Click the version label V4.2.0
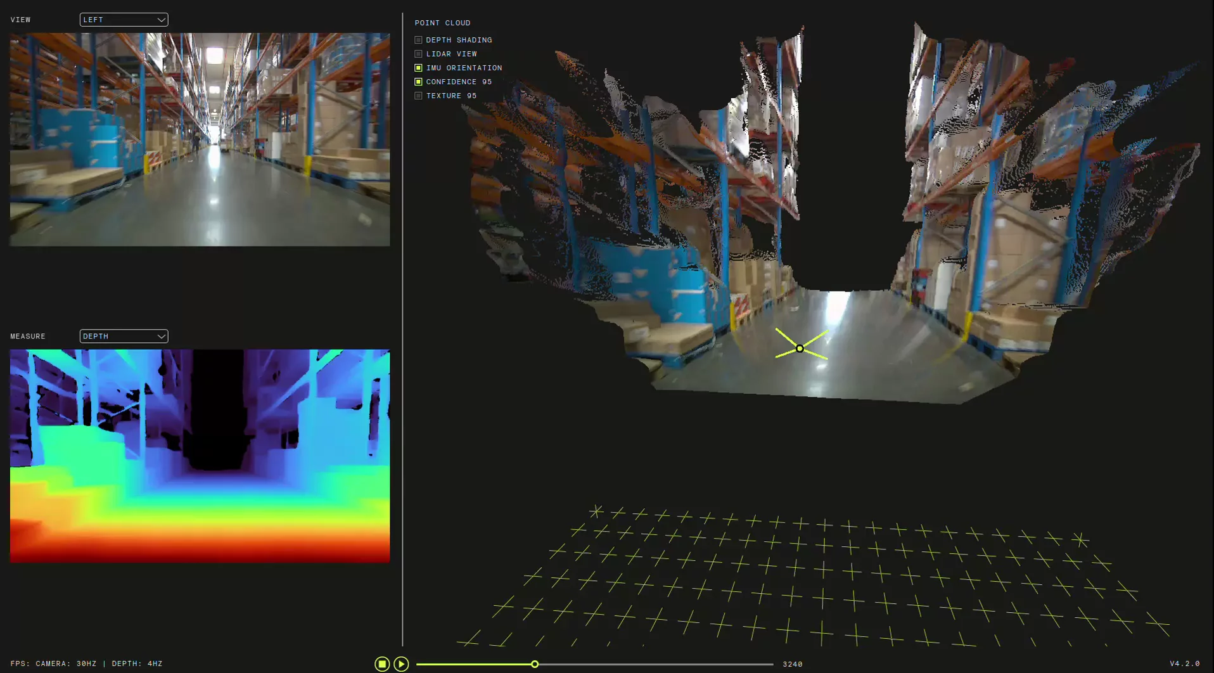Image resolution: width=1214 pixels, height=673 pixels. pos(1185,663)
